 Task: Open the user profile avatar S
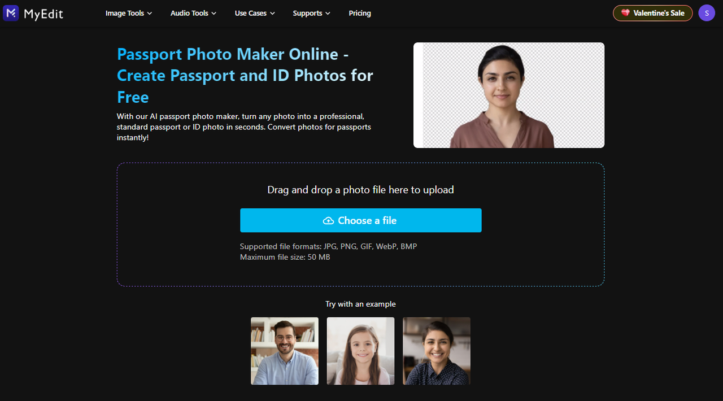[707, 13]
